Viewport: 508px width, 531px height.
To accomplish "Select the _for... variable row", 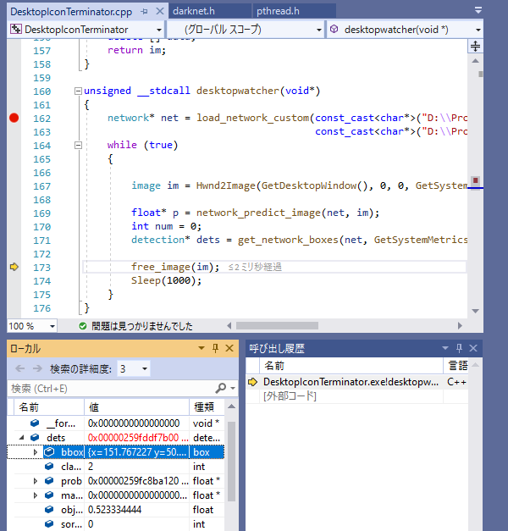I will coord(116,423).
